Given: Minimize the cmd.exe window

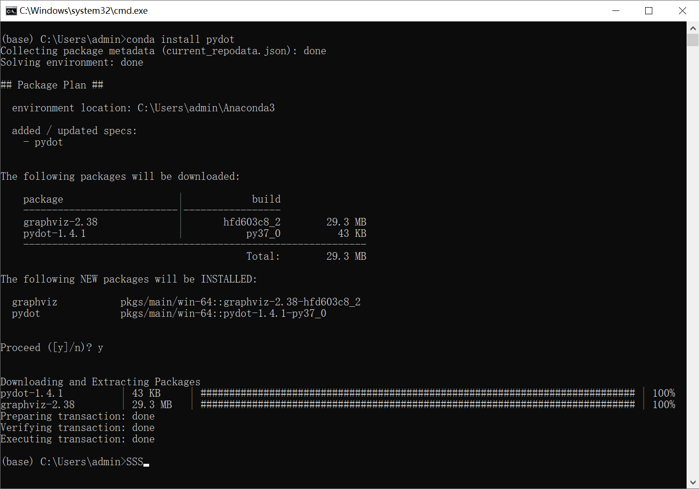Looking at the screenshot, I should click(616, 10).
